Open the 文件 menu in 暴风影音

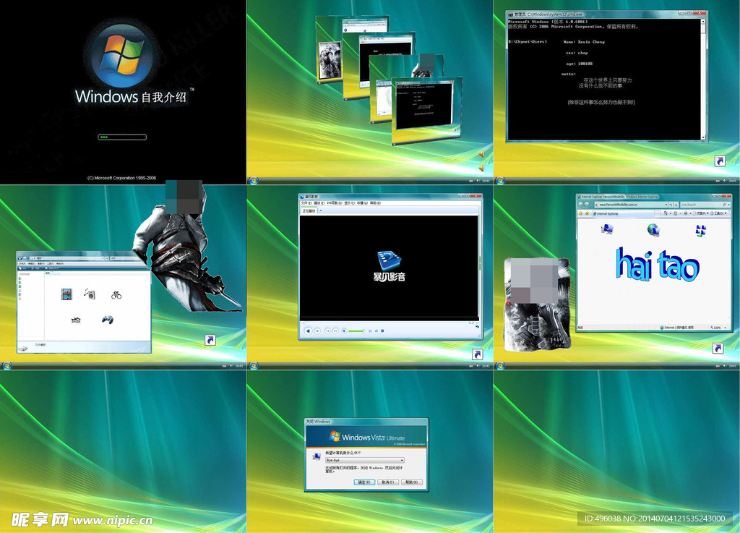pyautogui.click(x=306, y=203)
